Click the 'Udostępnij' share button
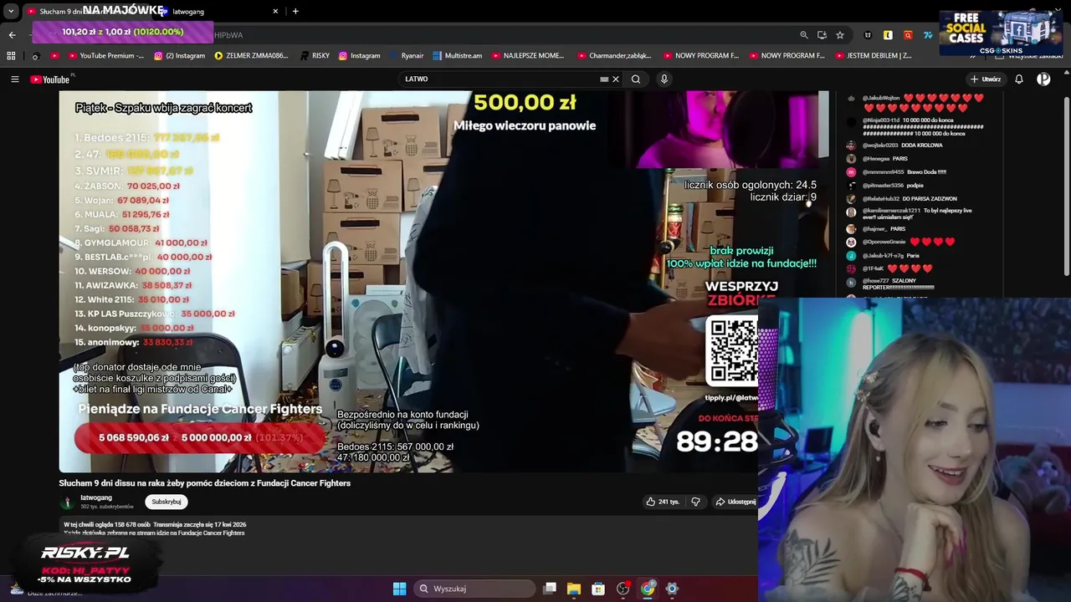This screenshot has width=1071, height=602. [735, 502]
